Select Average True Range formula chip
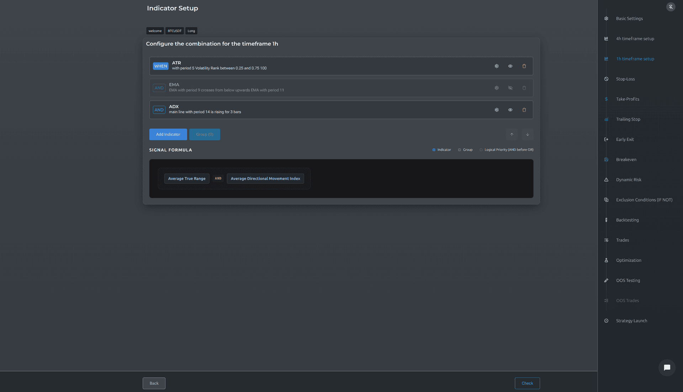 [x=187, y=178]
